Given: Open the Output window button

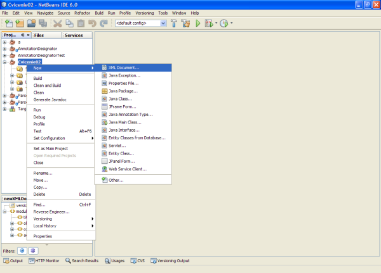Looking at the screenshot, I should click(13, 260).
